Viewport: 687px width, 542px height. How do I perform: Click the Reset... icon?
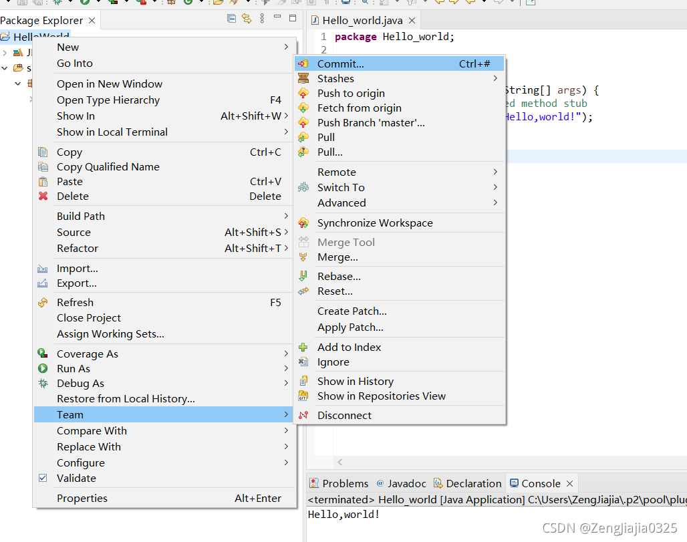tap(303, 291)
